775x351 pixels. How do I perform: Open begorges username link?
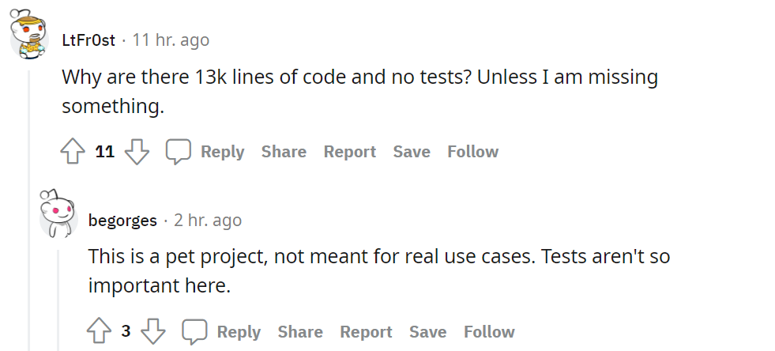[122, 220]
